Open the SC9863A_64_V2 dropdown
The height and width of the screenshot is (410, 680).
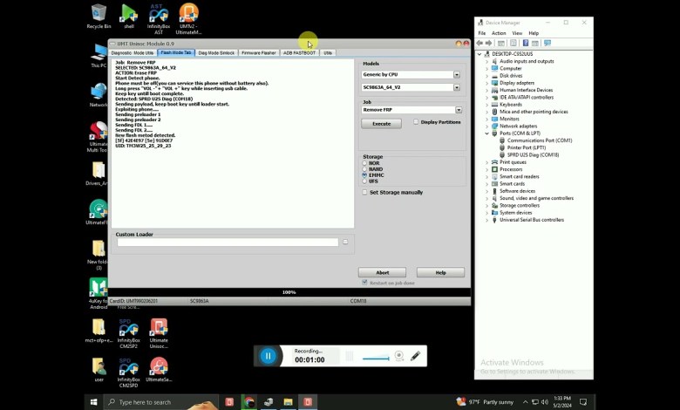point(457,87)
